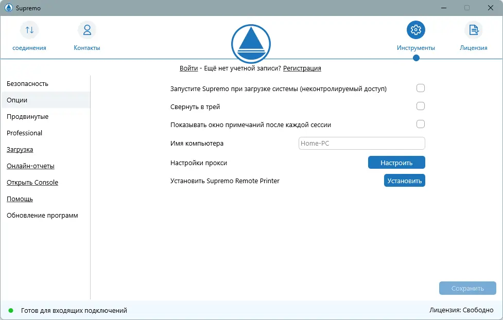
Task: Open the Помощь link
Action: pos(20,199)
